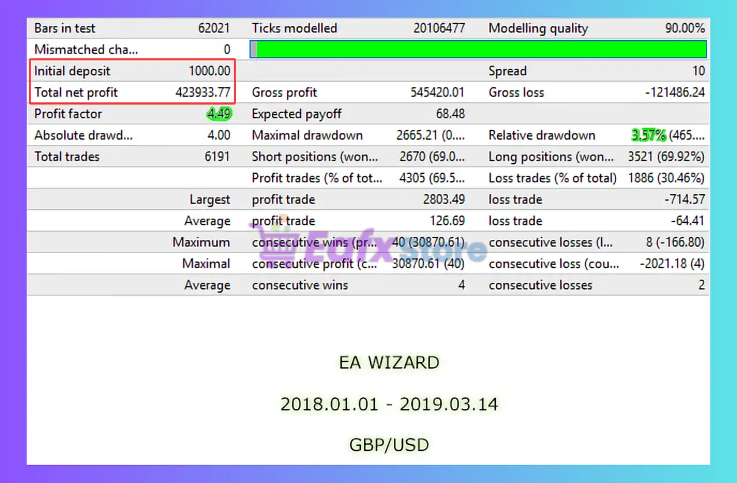Click the Gross profit value 545420.01

(437, 93)
